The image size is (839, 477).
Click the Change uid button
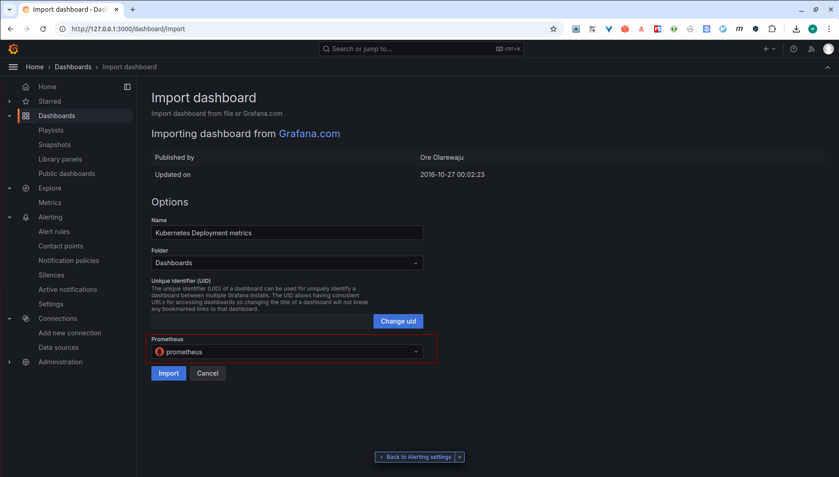coord(398,321)
